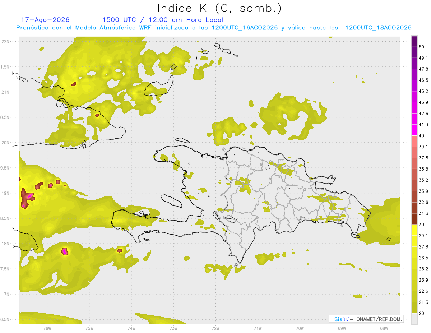431x333 pixels.
Task: Select colorbar segment between 29.1 and 30
Action: coord(414,230)
